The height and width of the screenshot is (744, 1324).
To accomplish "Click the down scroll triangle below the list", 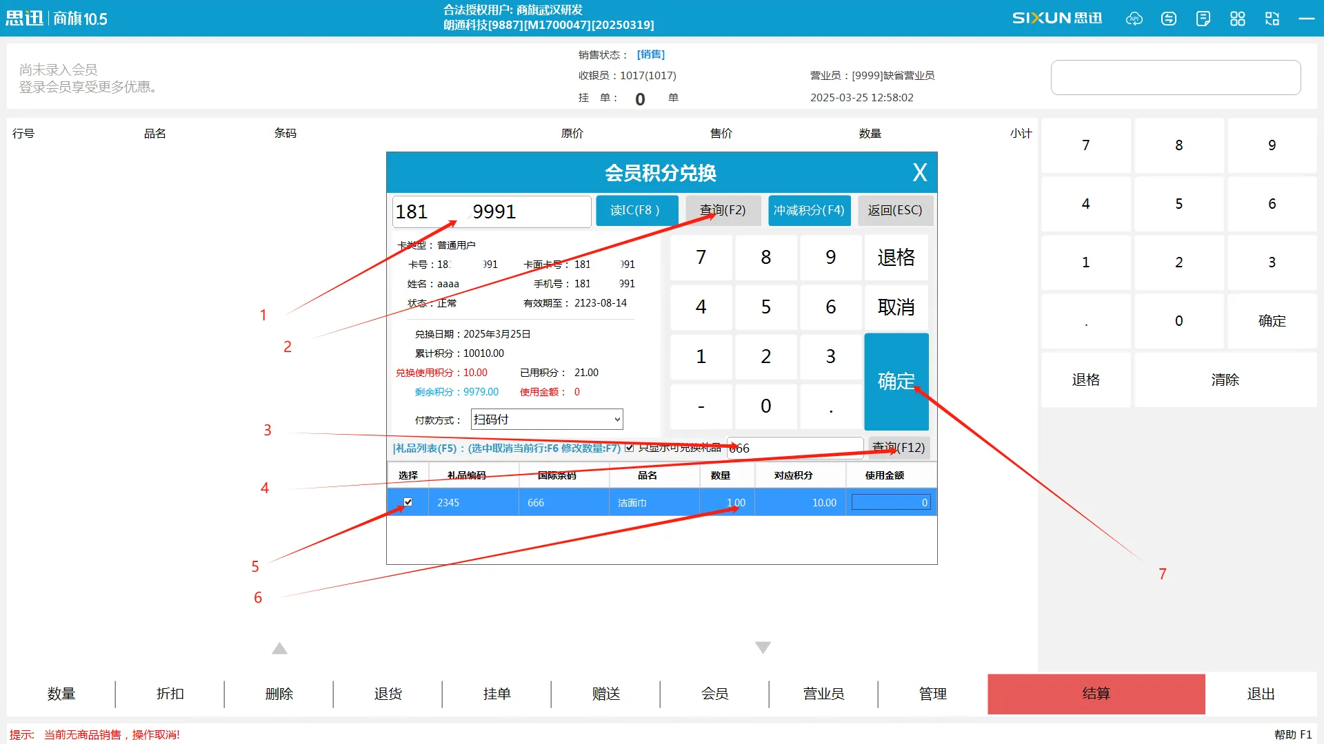I will pos(763,648).
